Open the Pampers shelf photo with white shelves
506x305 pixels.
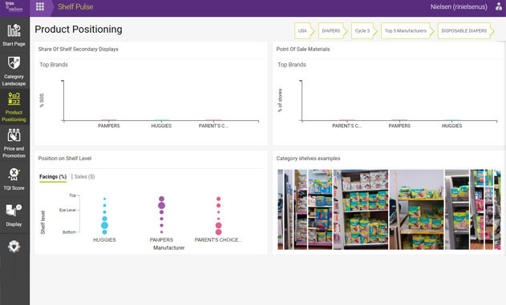click(361, 210)
